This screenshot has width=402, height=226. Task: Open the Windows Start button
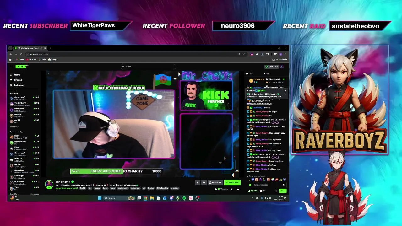pos(100,198)
